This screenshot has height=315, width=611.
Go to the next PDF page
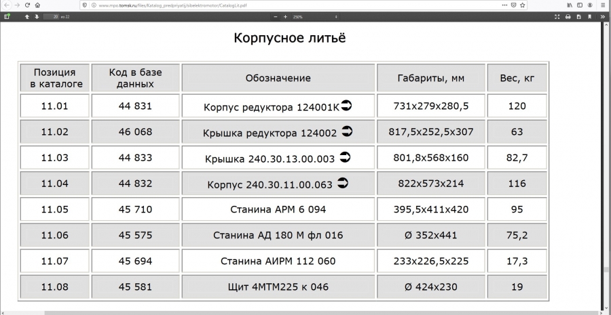(x=37, y=16)
